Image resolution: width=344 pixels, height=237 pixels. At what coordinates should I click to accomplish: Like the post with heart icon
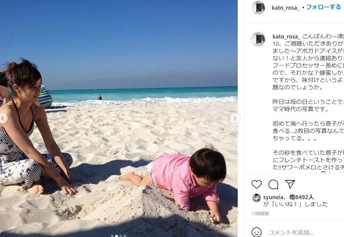click(257, 184)
